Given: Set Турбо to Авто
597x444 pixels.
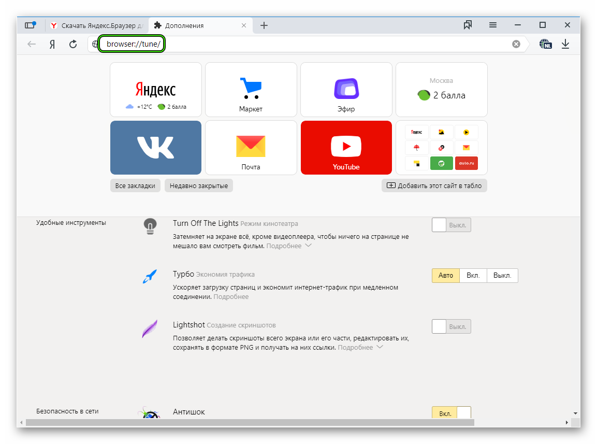Looking at the screenshot, I should coord(446,276).
